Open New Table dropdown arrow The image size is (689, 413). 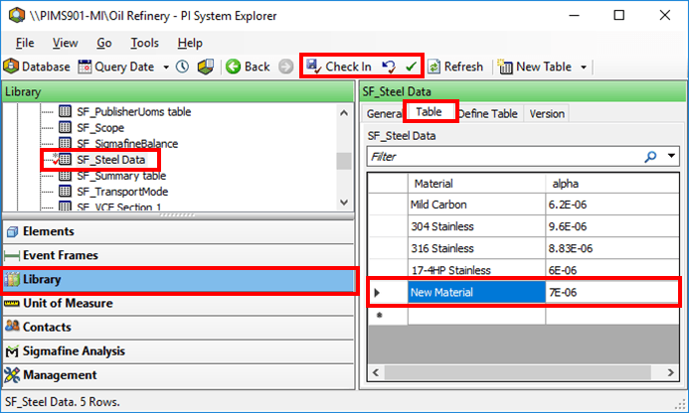(584, 68)
